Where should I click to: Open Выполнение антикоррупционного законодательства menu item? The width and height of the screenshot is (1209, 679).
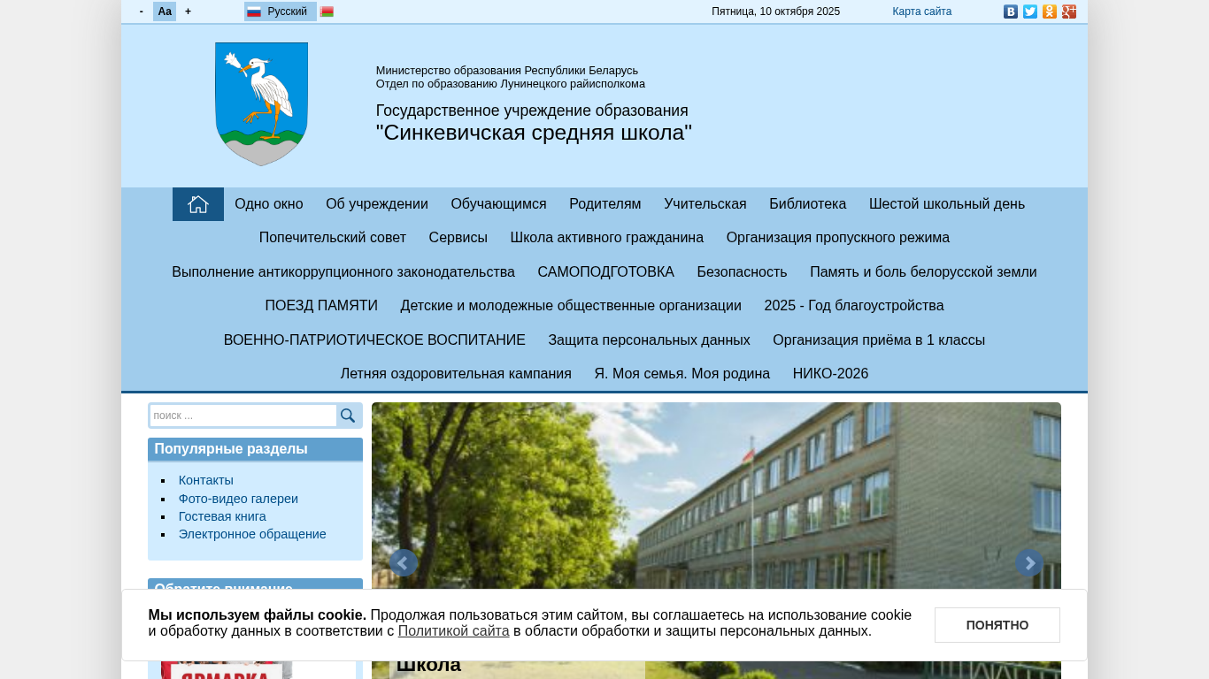[x=343, y=272]
